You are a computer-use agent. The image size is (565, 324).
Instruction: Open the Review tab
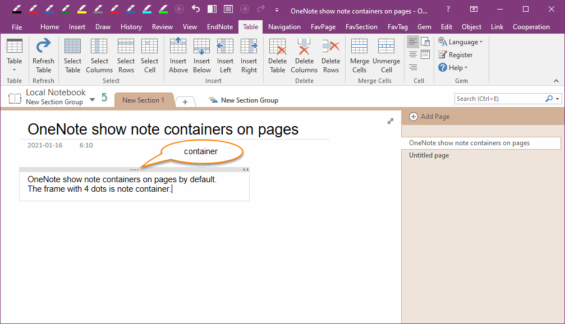point(162,27)
